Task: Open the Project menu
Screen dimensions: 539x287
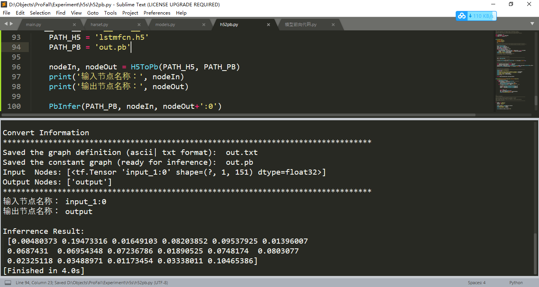Action: pyautogui.click(x=130, y=13)
